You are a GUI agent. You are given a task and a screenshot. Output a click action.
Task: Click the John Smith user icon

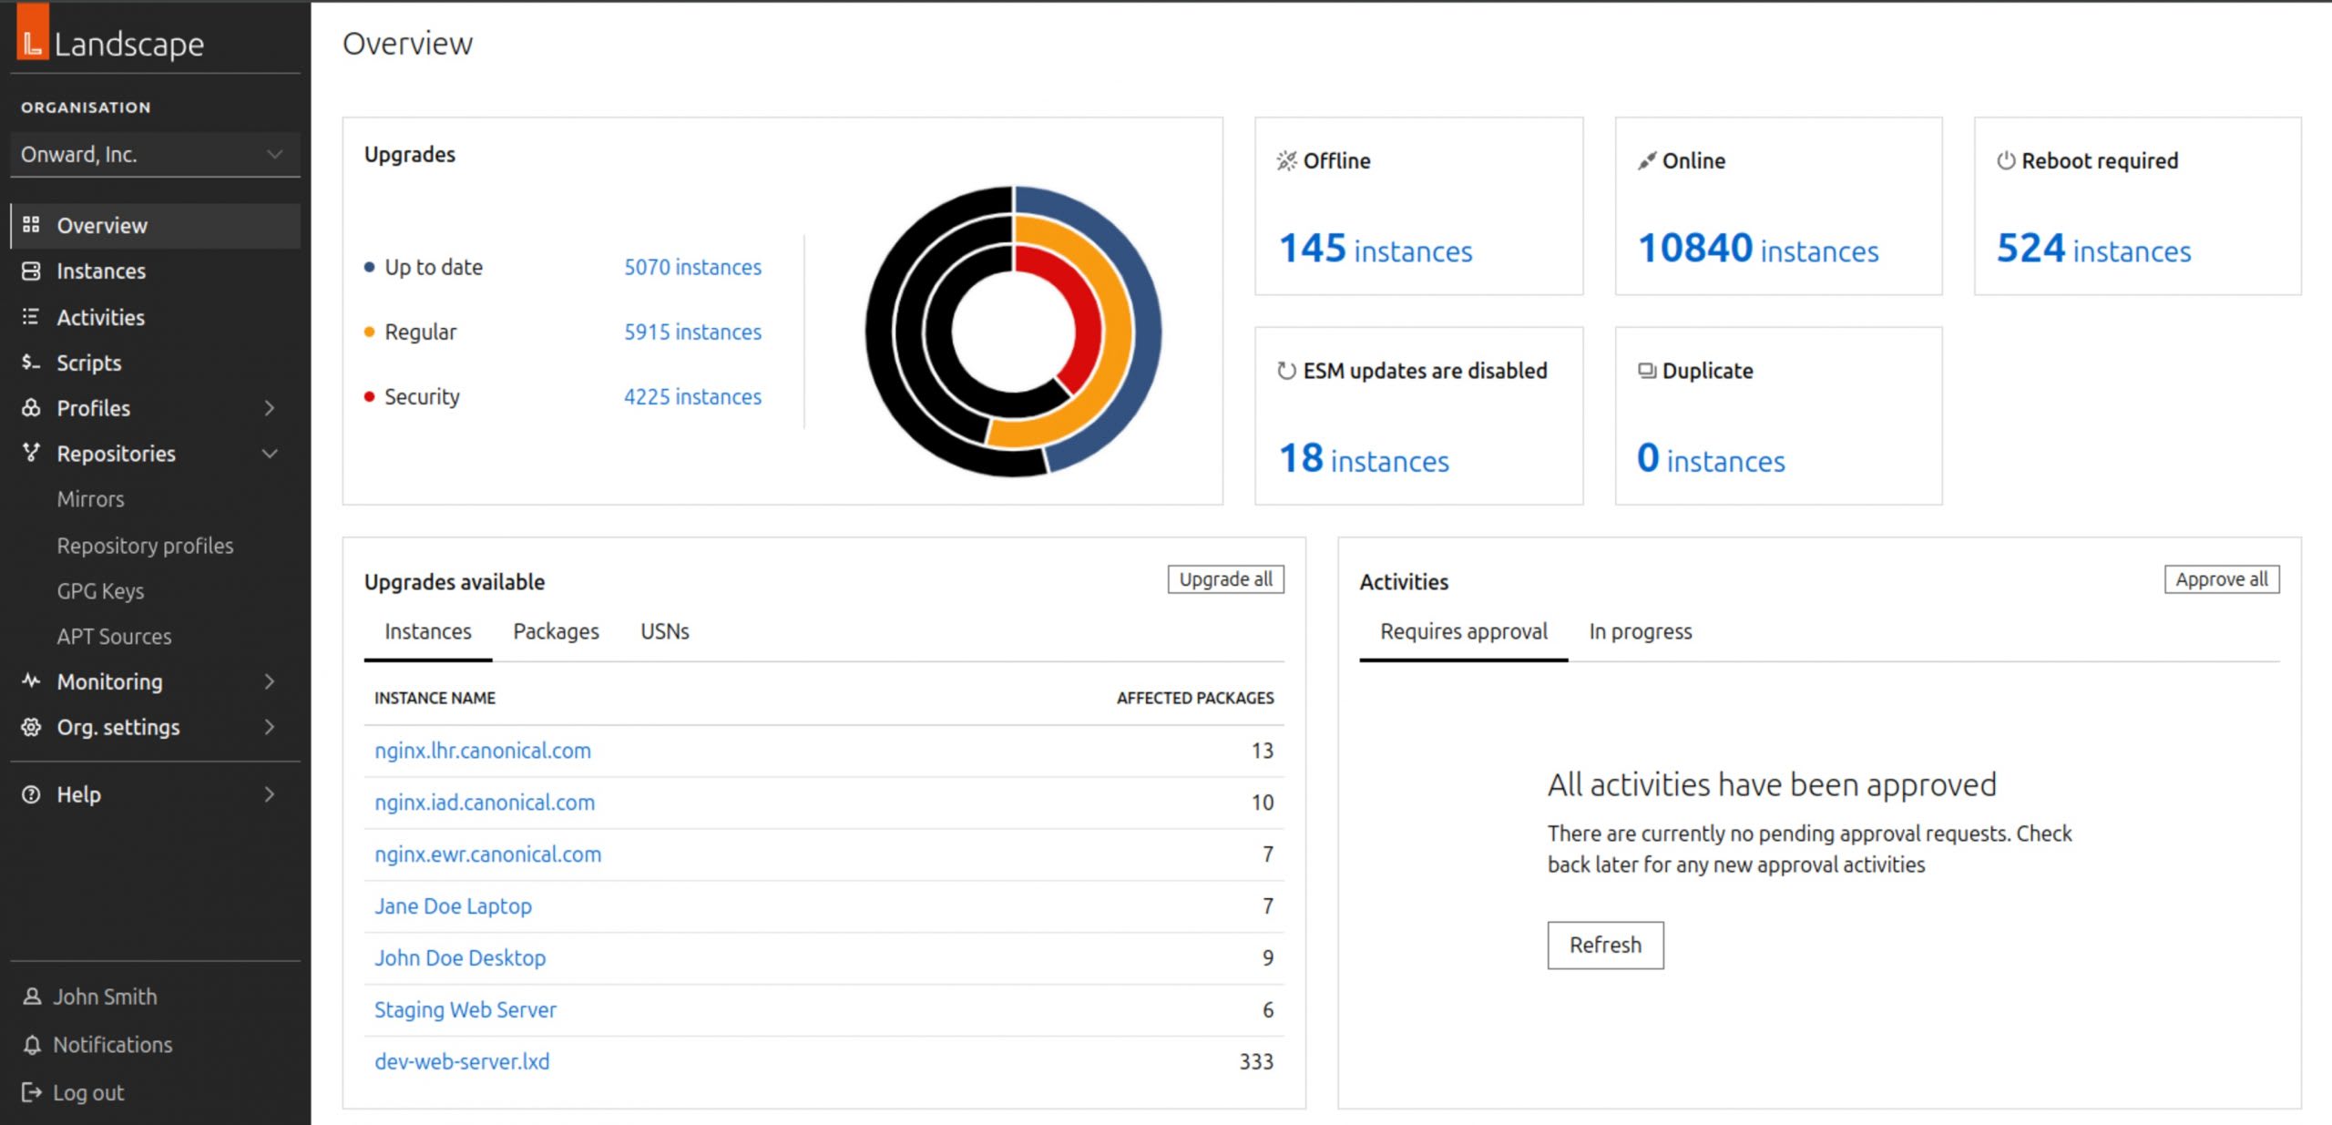point(32,996)
